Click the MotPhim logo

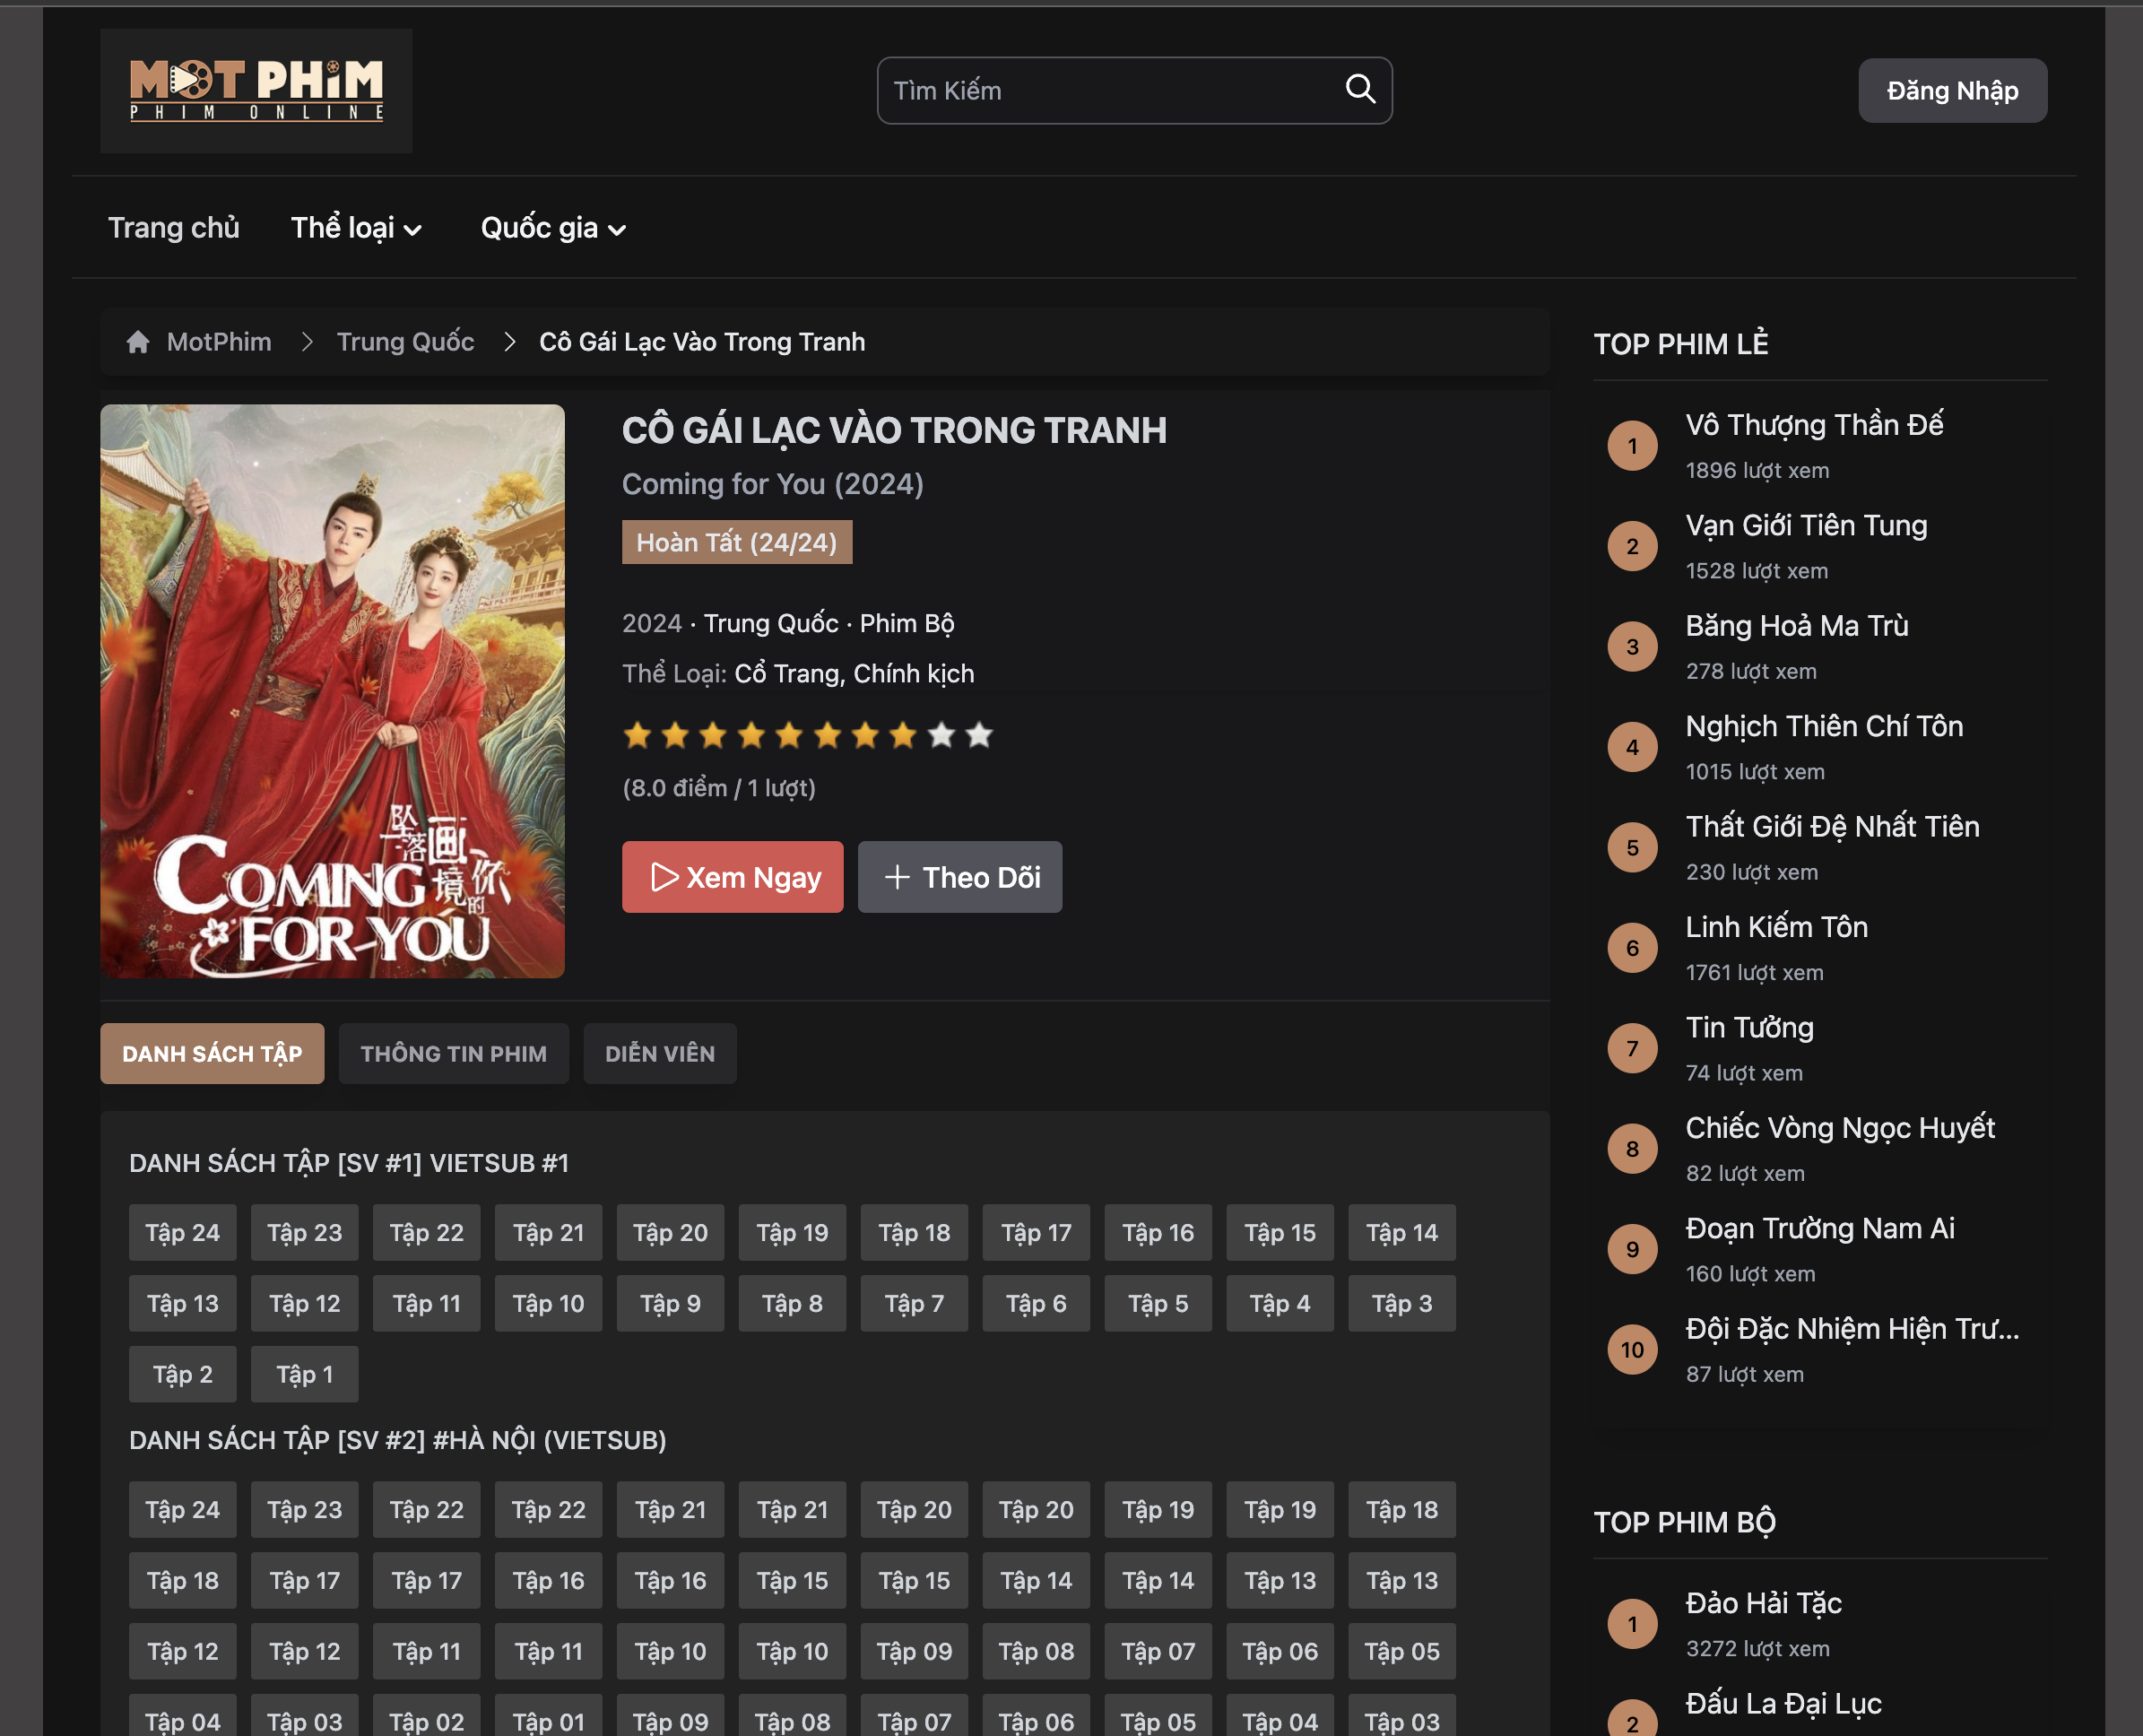pyautogui.click(x=256, y=90)
